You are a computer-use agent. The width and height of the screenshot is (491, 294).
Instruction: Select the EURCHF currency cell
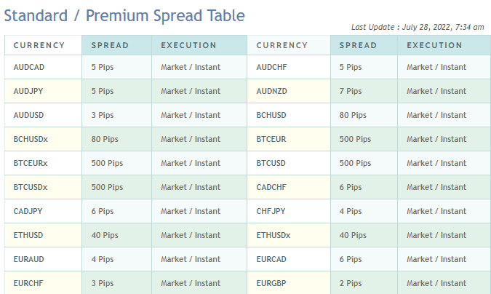tap(43, 282)
